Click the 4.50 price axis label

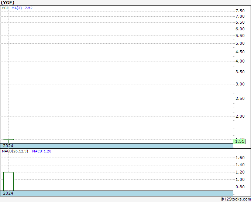coord(240,52)
